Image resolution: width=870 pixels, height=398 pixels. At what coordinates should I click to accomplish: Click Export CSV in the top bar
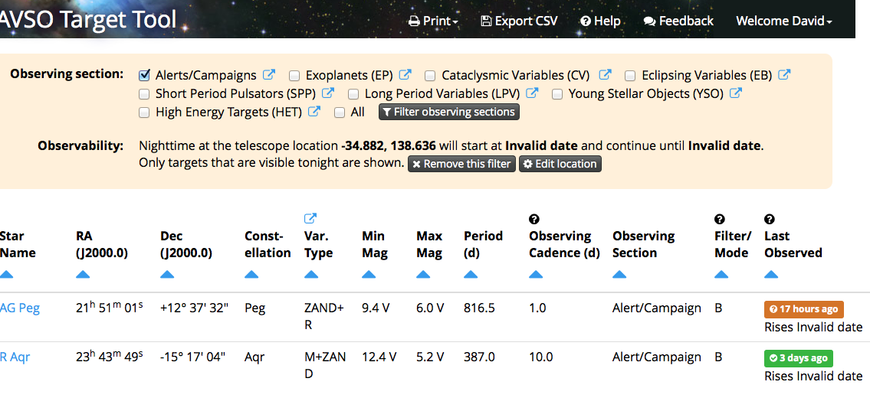[x=519, y=21]
